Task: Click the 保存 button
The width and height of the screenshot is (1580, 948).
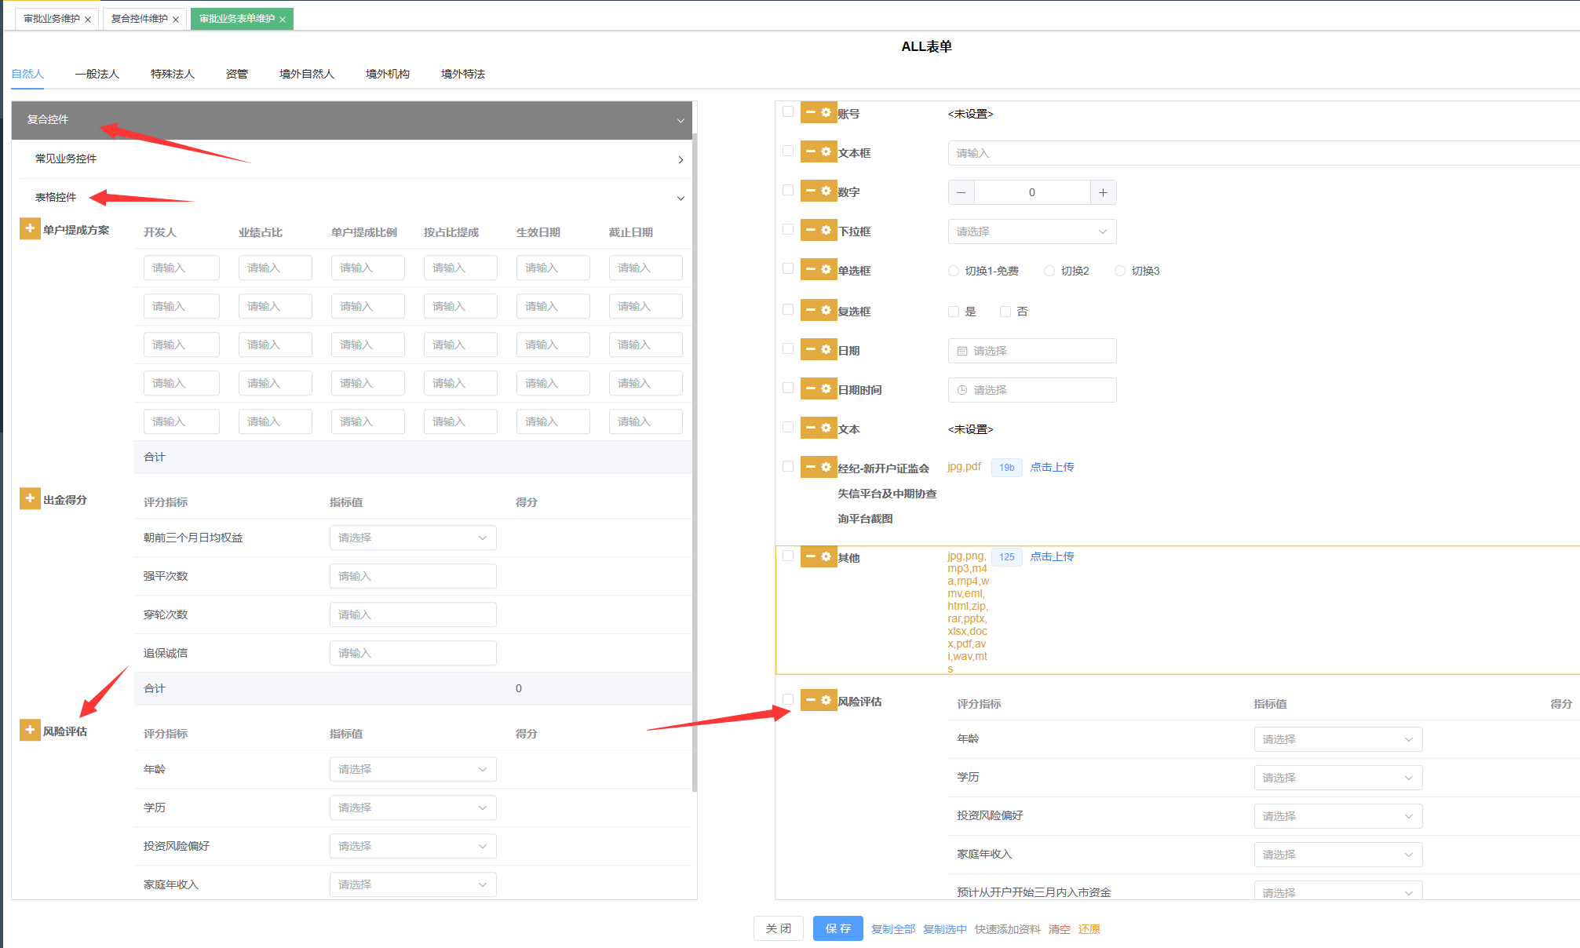Action: click(x=838, y=928)
